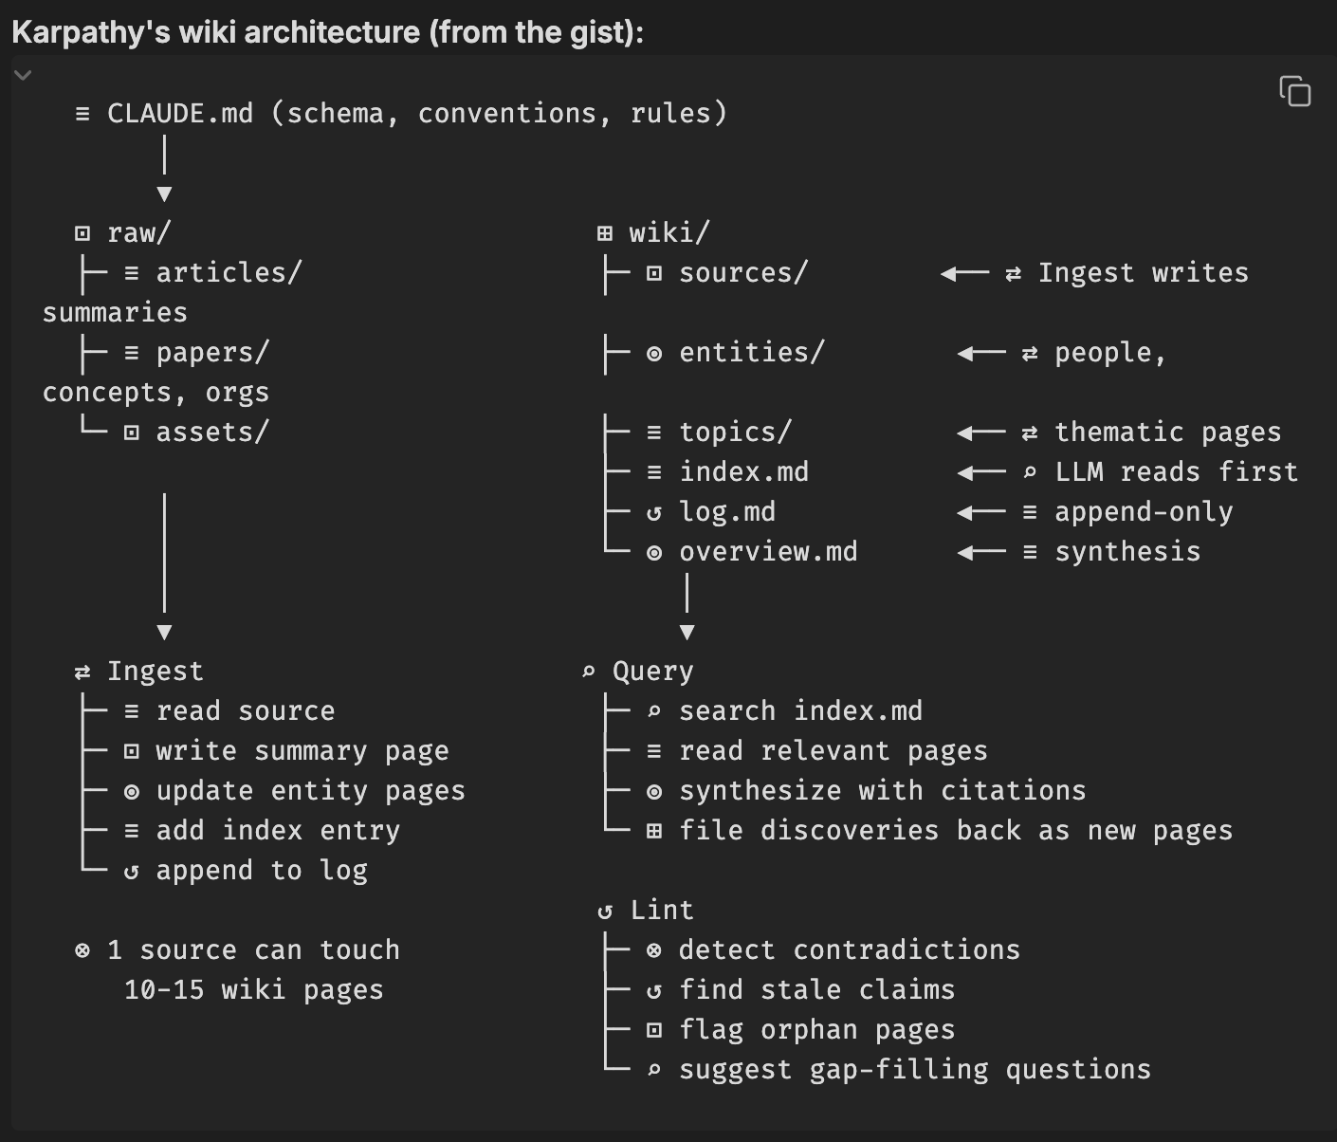Click the circle icon next to entities/
Screen dimensions: 1337x1142
point(652,352)
